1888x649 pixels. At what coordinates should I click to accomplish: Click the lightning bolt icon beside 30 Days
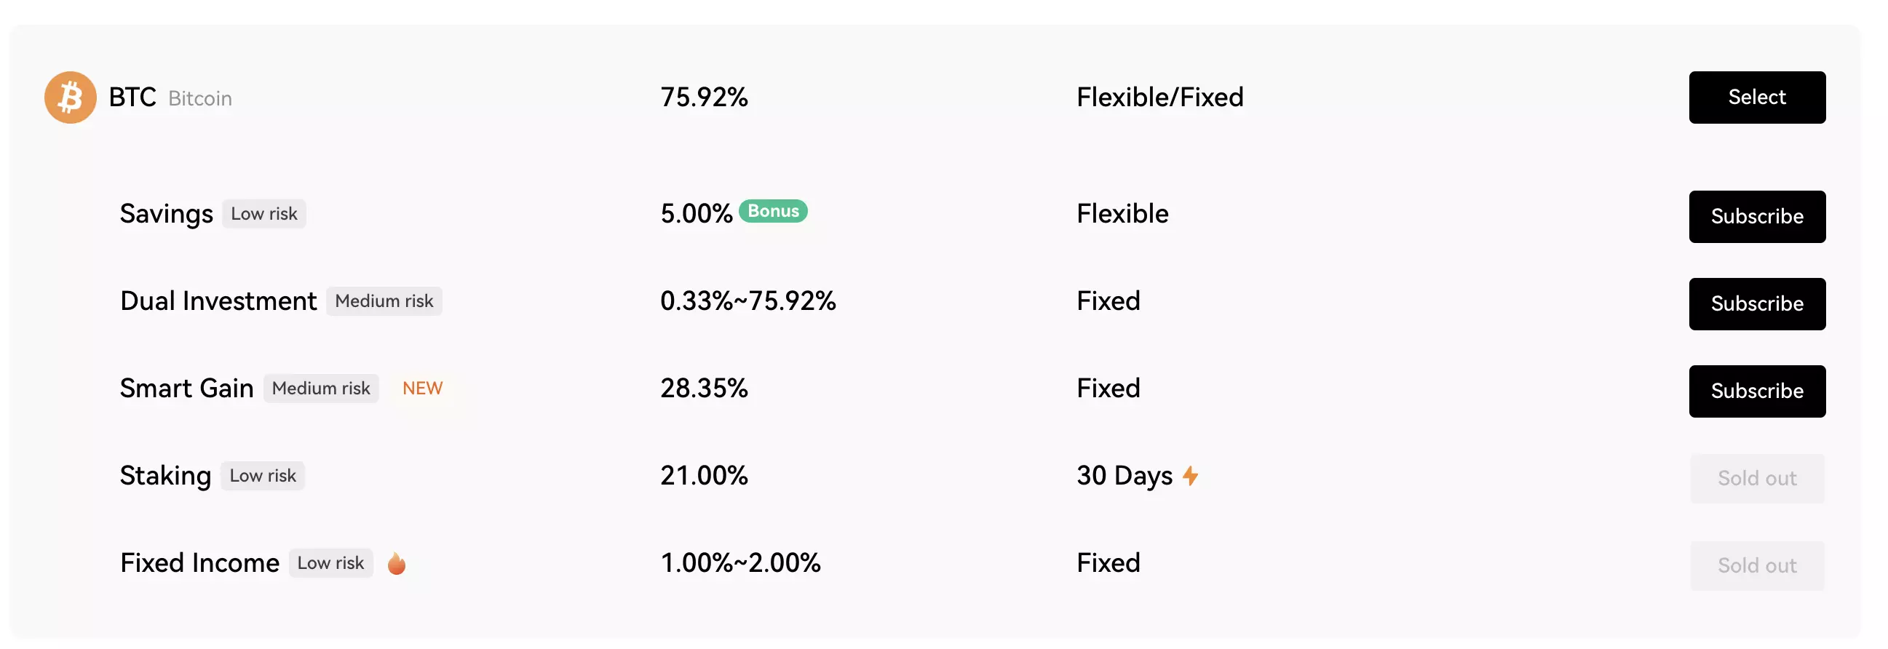click(1190, 476)
